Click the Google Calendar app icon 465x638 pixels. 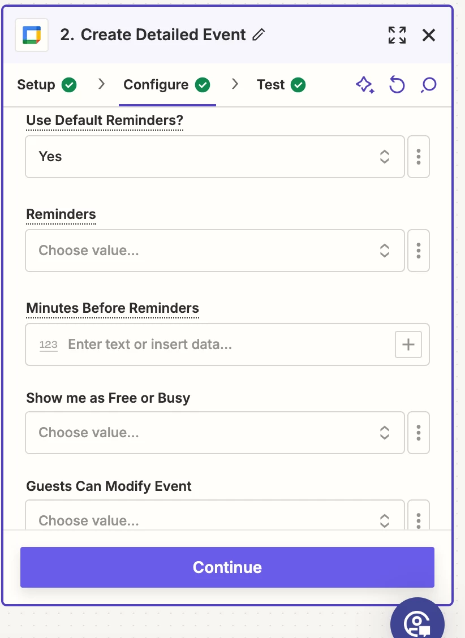[x=32, y=35]
